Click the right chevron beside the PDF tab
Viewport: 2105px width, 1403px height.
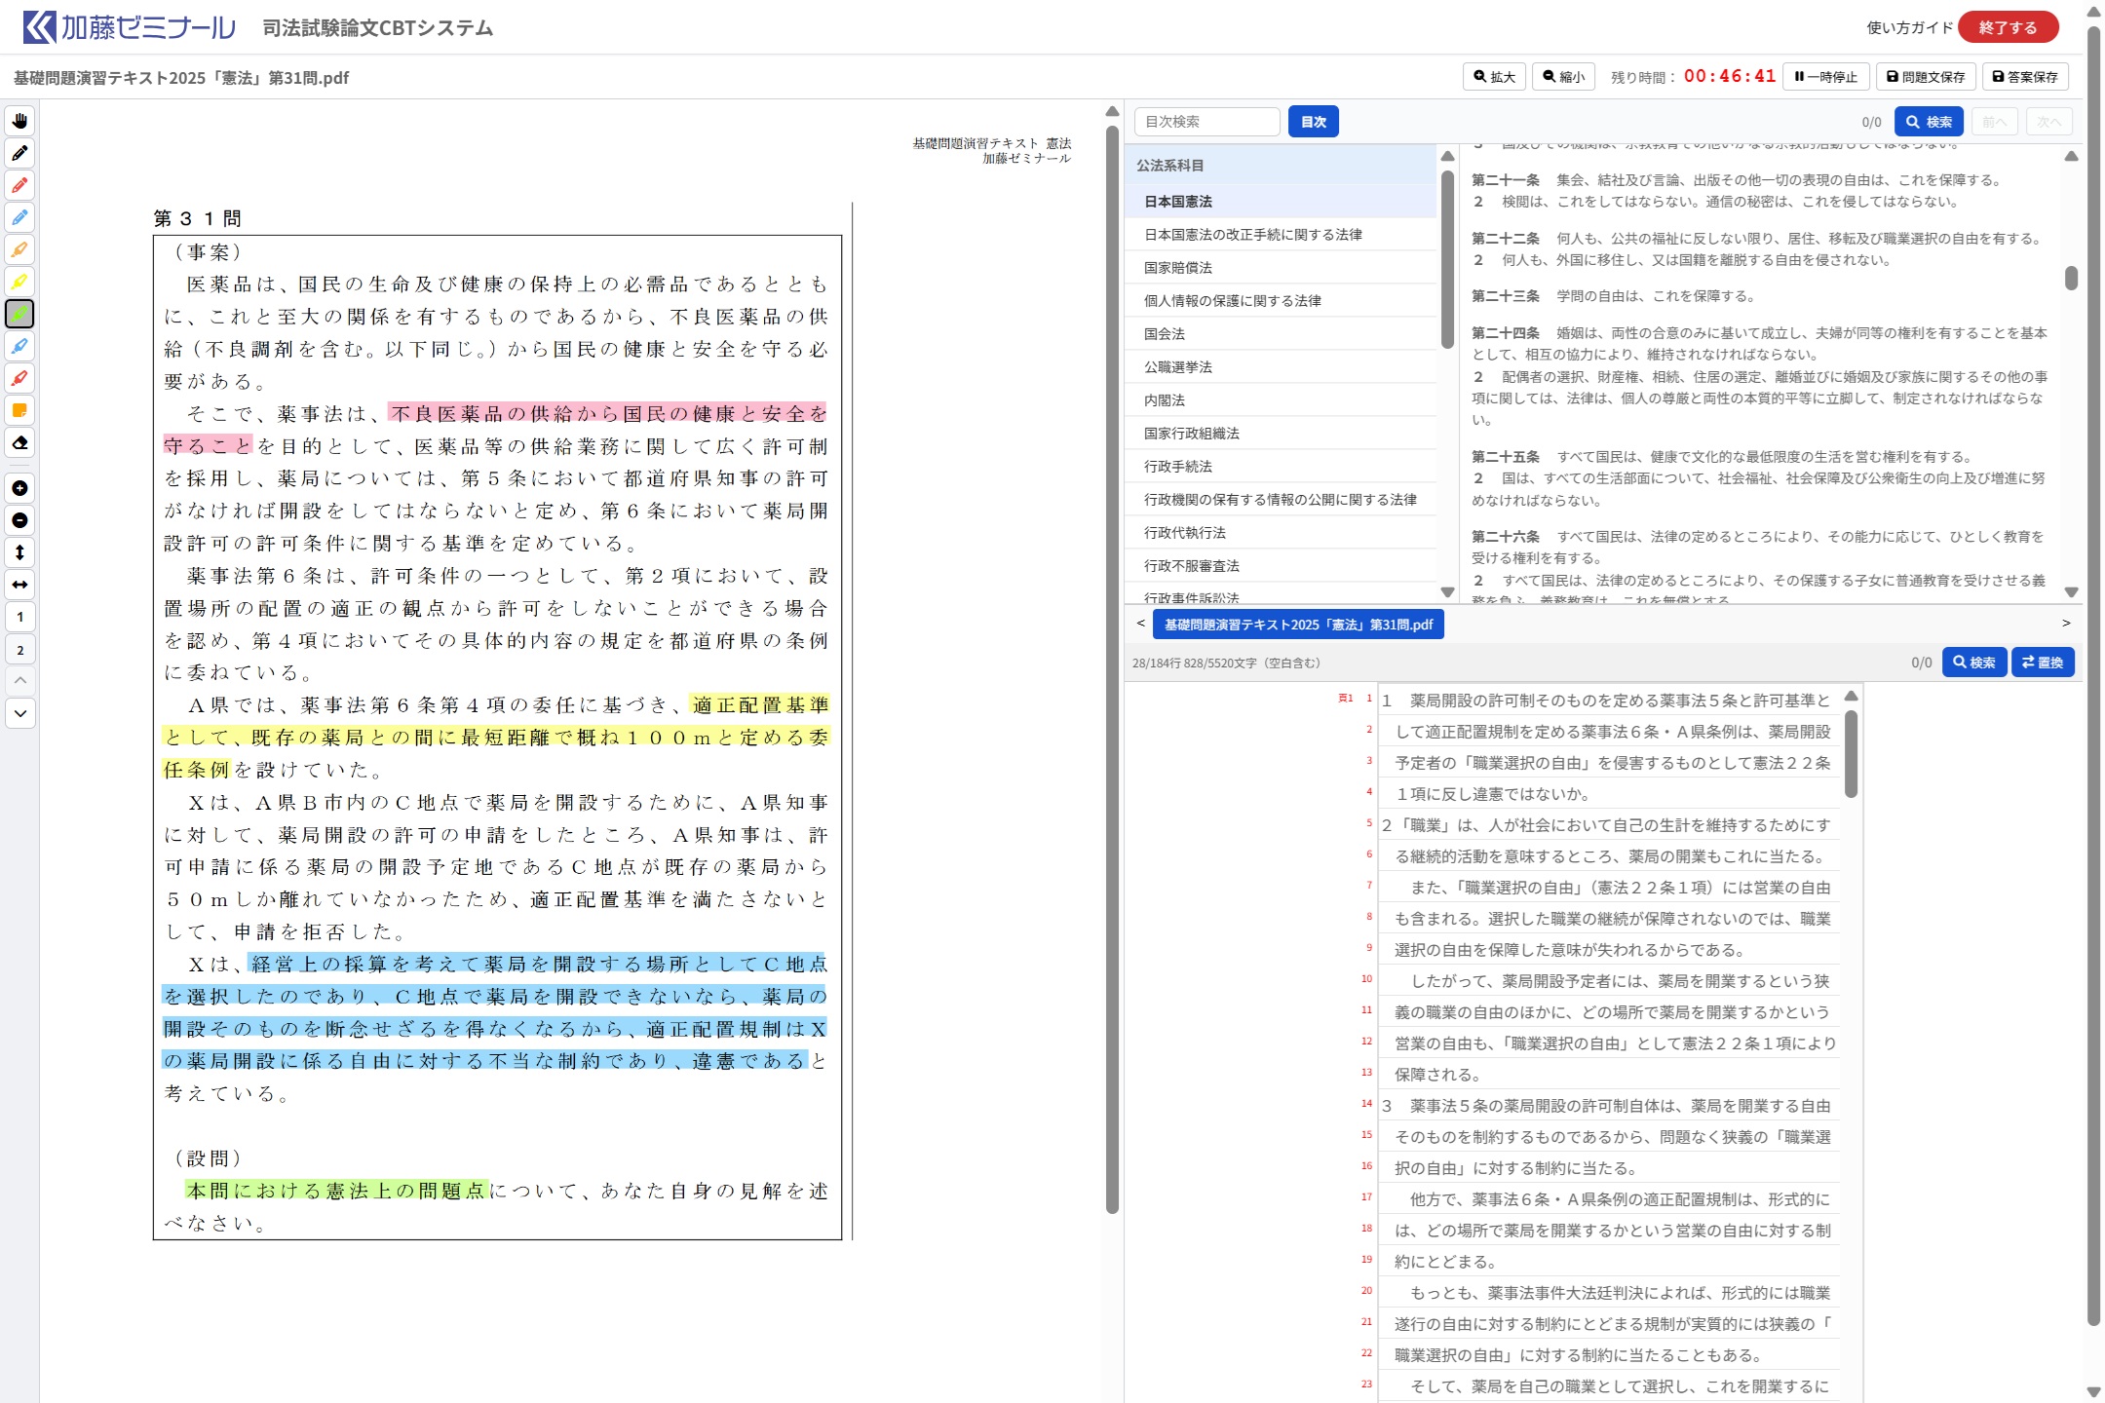point(2066,624)
